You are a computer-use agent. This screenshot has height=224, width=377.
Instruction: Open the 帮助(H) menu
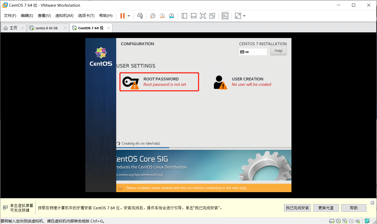106,16
